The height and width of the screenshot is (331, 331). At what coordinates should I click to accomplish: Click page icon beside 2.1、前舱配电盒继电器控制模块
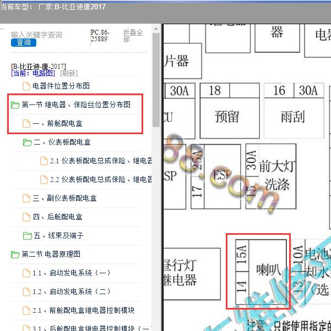26,310
